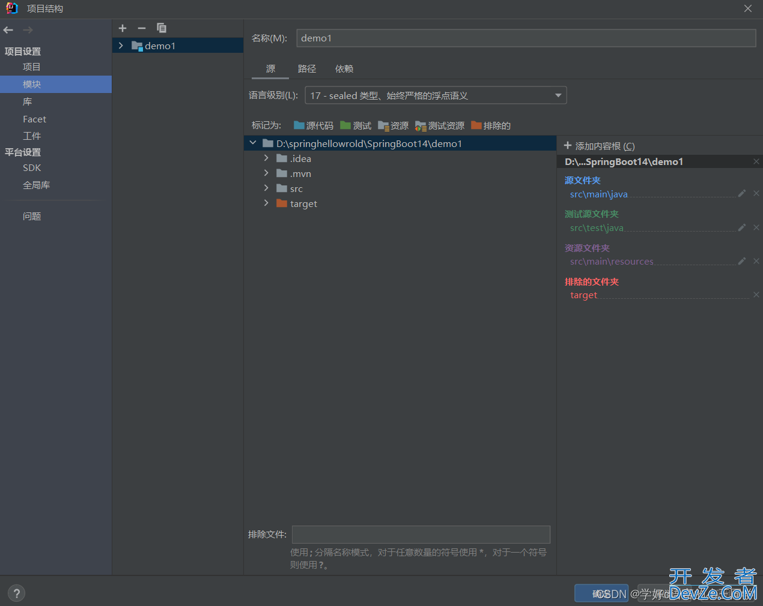The width and height of the screenshot is (763, 606).
Task: Click src\main\java path entry
Action: [598, 194]
